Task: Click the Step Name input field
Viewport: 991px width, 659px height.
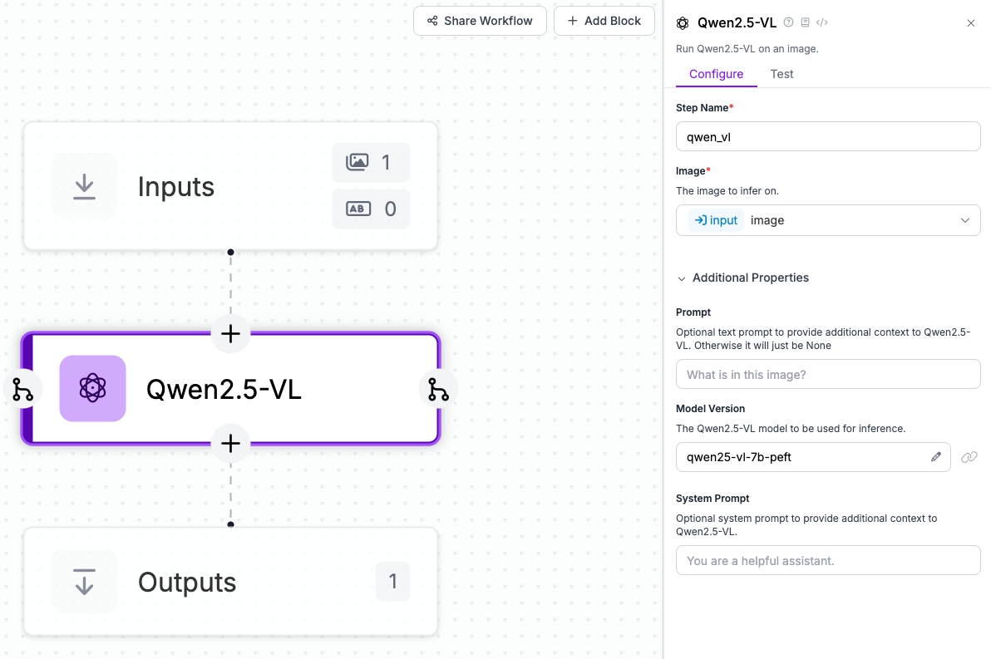Action: [x=828, y=136]
